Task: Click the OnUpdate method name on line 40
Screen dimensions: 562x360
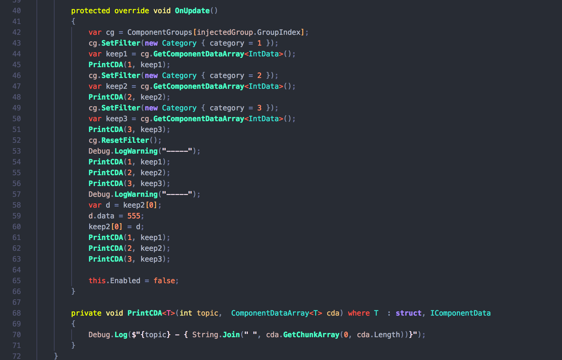Action: coord(192,10)
